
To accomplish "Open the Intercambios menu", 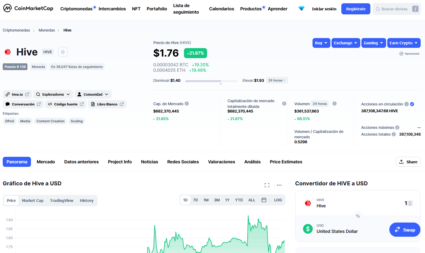I will tap(112, 9).
